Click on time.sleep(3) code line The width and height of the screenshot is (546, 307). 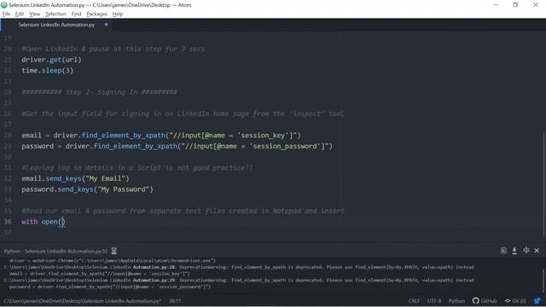[x=48, y=71]
